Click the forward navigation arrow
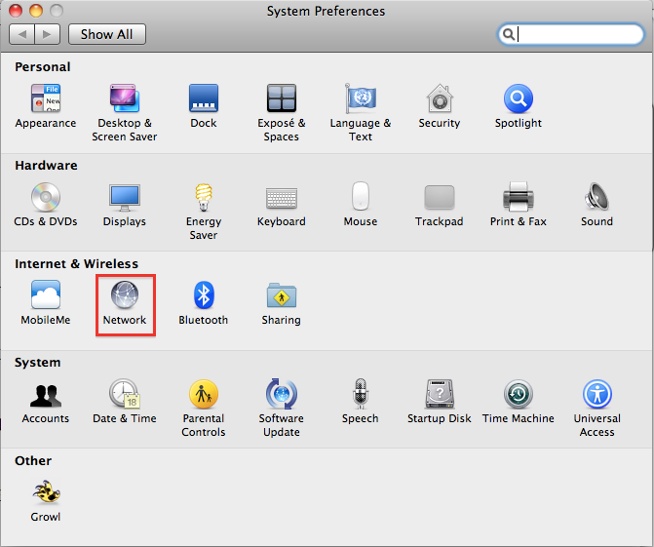The width and height of the screenshot is (654, 547). 48,34
